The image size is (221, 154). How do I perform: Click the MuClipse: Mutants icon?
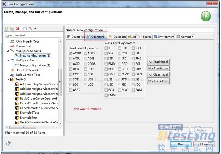(12, 51)
